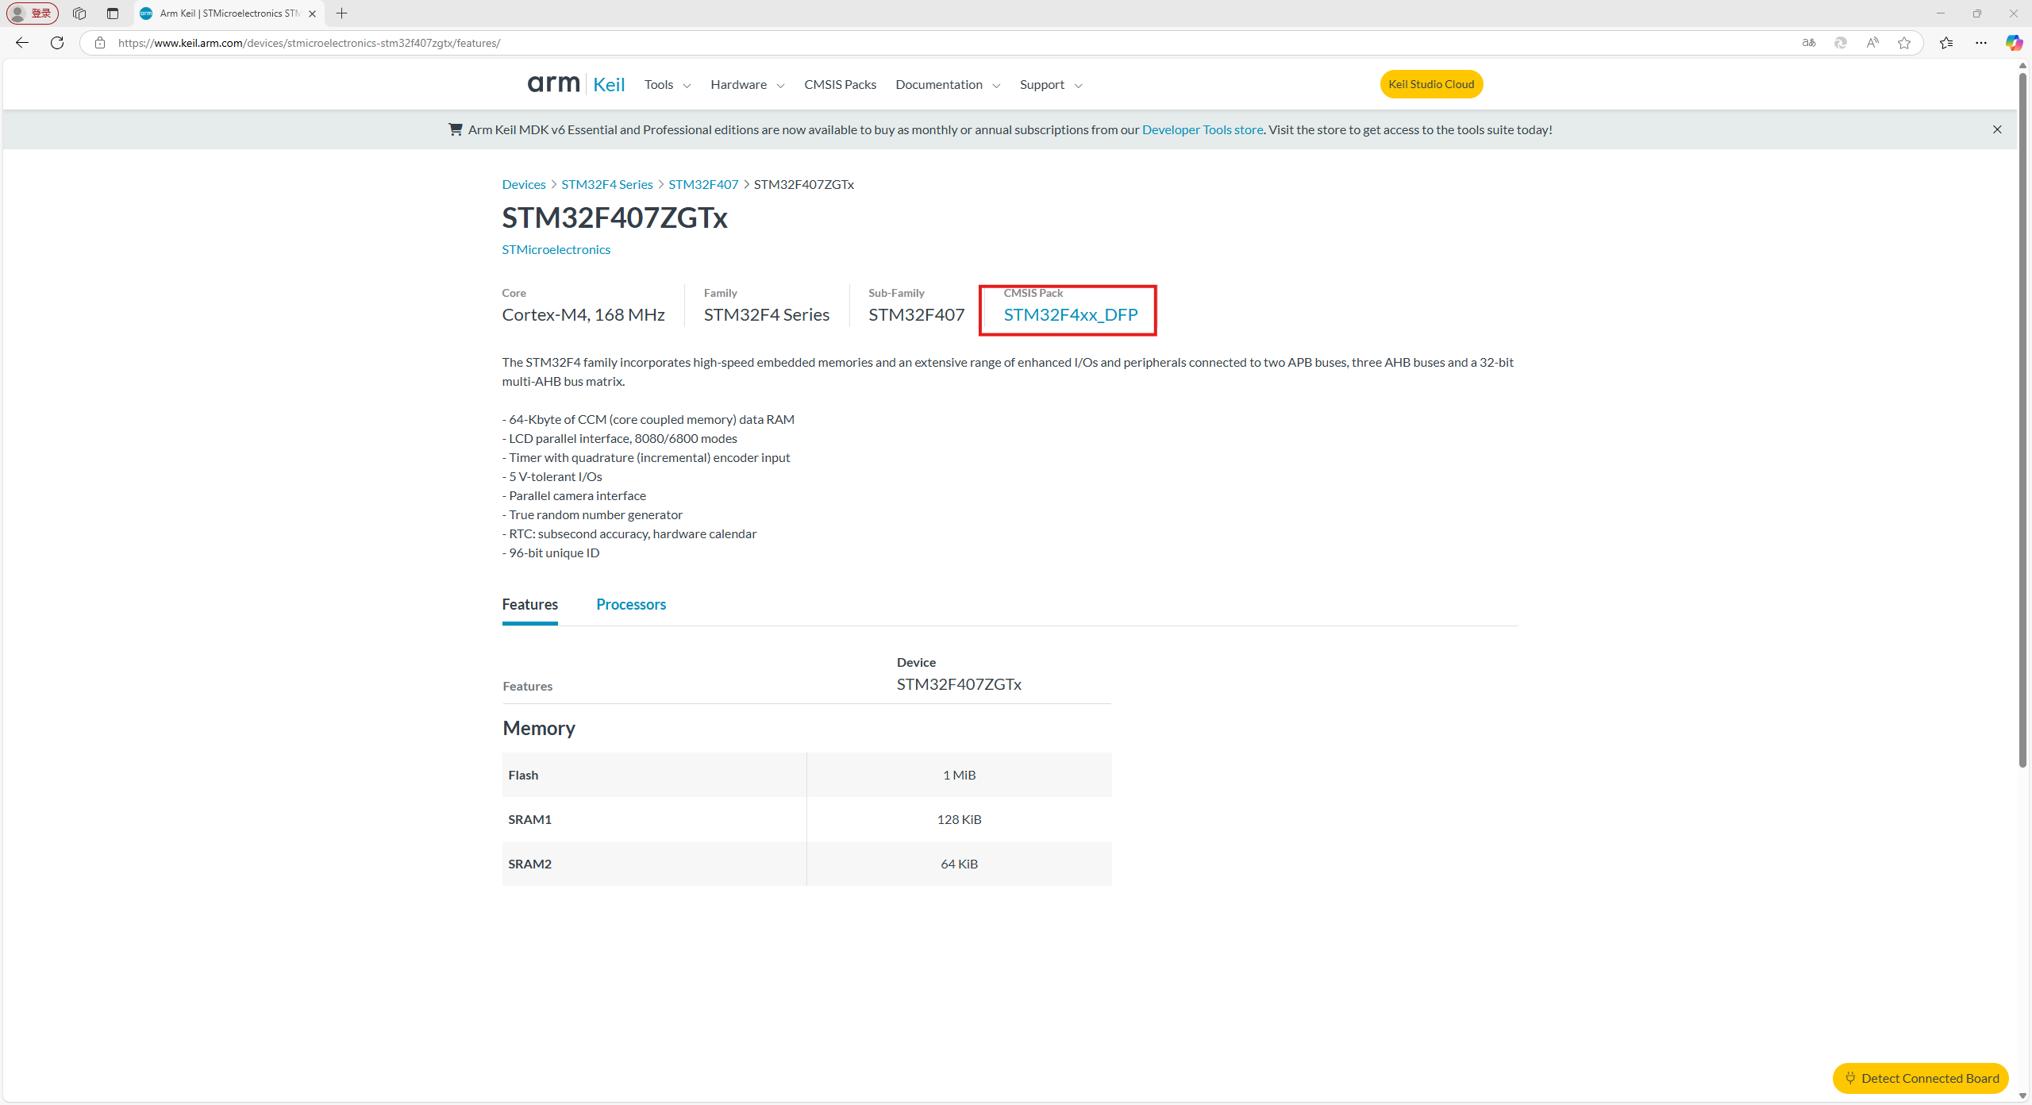Screen dimensions: 2032x1105
Task: Open the workspaces icon
Action: click(x=79, y=13)
